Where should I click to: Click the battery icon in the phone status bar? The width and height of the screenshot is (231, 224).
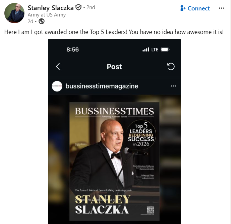(165, 49)
